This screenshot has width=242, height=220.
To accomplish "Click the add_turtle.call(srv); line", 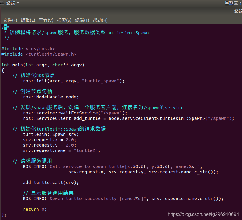I will (x=51, y=183).
